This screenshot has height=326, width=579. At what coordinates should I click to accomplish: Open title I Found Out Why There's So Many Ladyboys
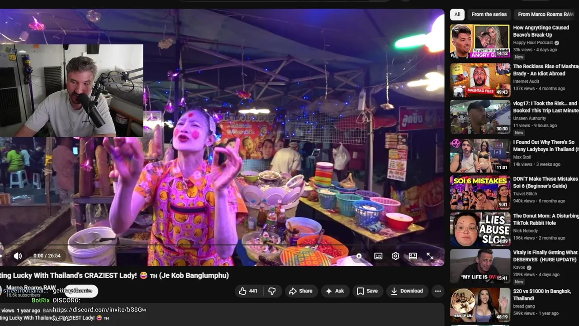[x=546, y=146]
